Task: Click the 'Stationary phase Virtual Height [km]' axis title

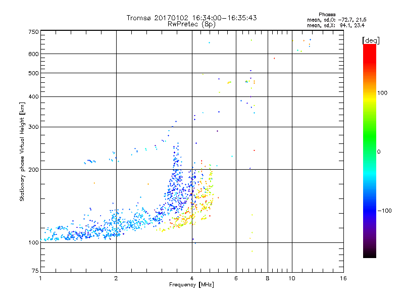Action: coord(22,152)
